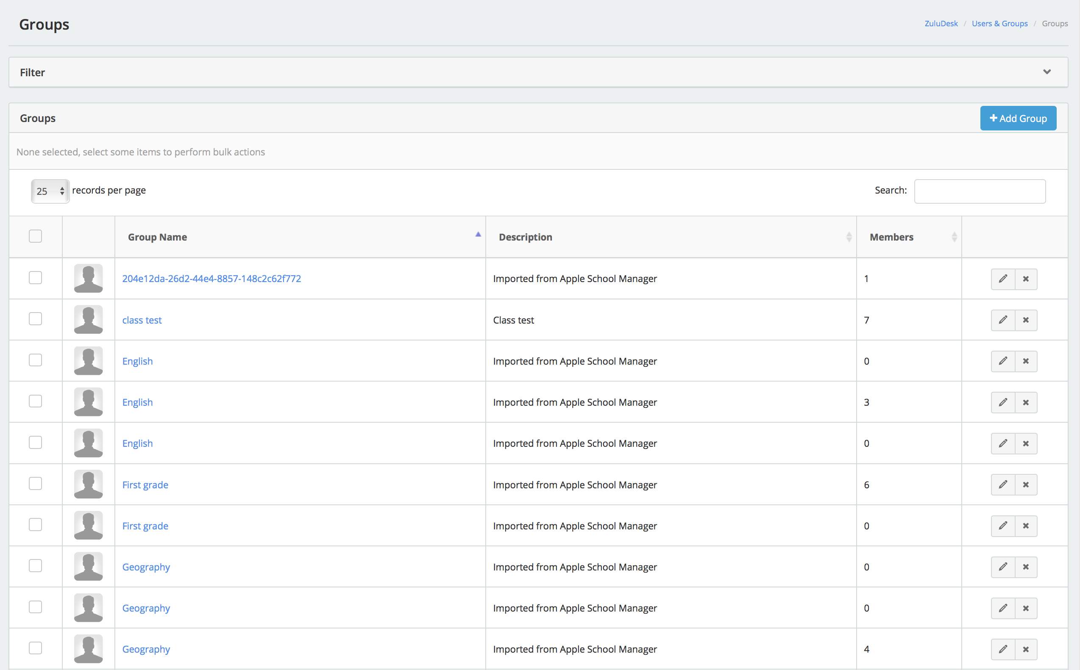Screen dimensions: 1080x670
Task: Check the box for 204e12da-26d2 group row
Action: tap(36, 278)
